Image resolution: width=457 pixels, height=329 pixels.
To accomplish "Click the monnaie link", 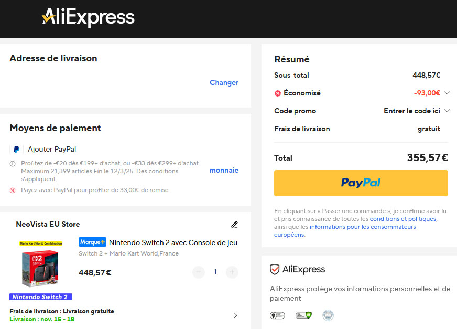I will click(224, 170).
